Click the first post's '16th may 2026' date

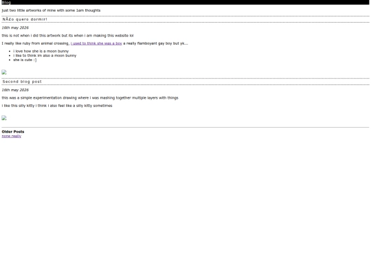coord(15,27)
